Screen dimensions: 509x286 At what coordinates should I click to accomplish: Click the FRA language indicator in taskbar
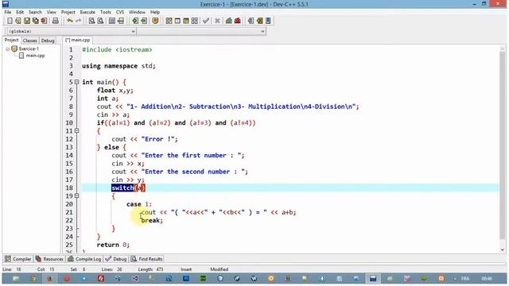(465, 278)
